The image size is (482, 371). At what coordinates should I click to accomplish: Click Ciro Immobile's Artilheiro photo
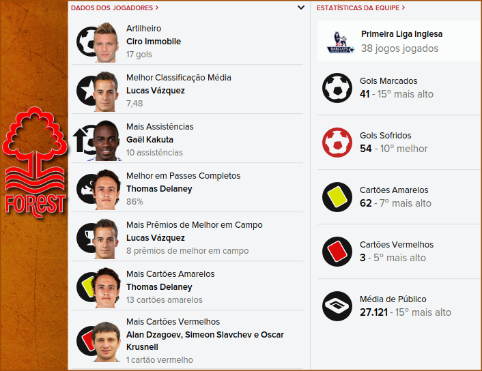pos(106,41)
